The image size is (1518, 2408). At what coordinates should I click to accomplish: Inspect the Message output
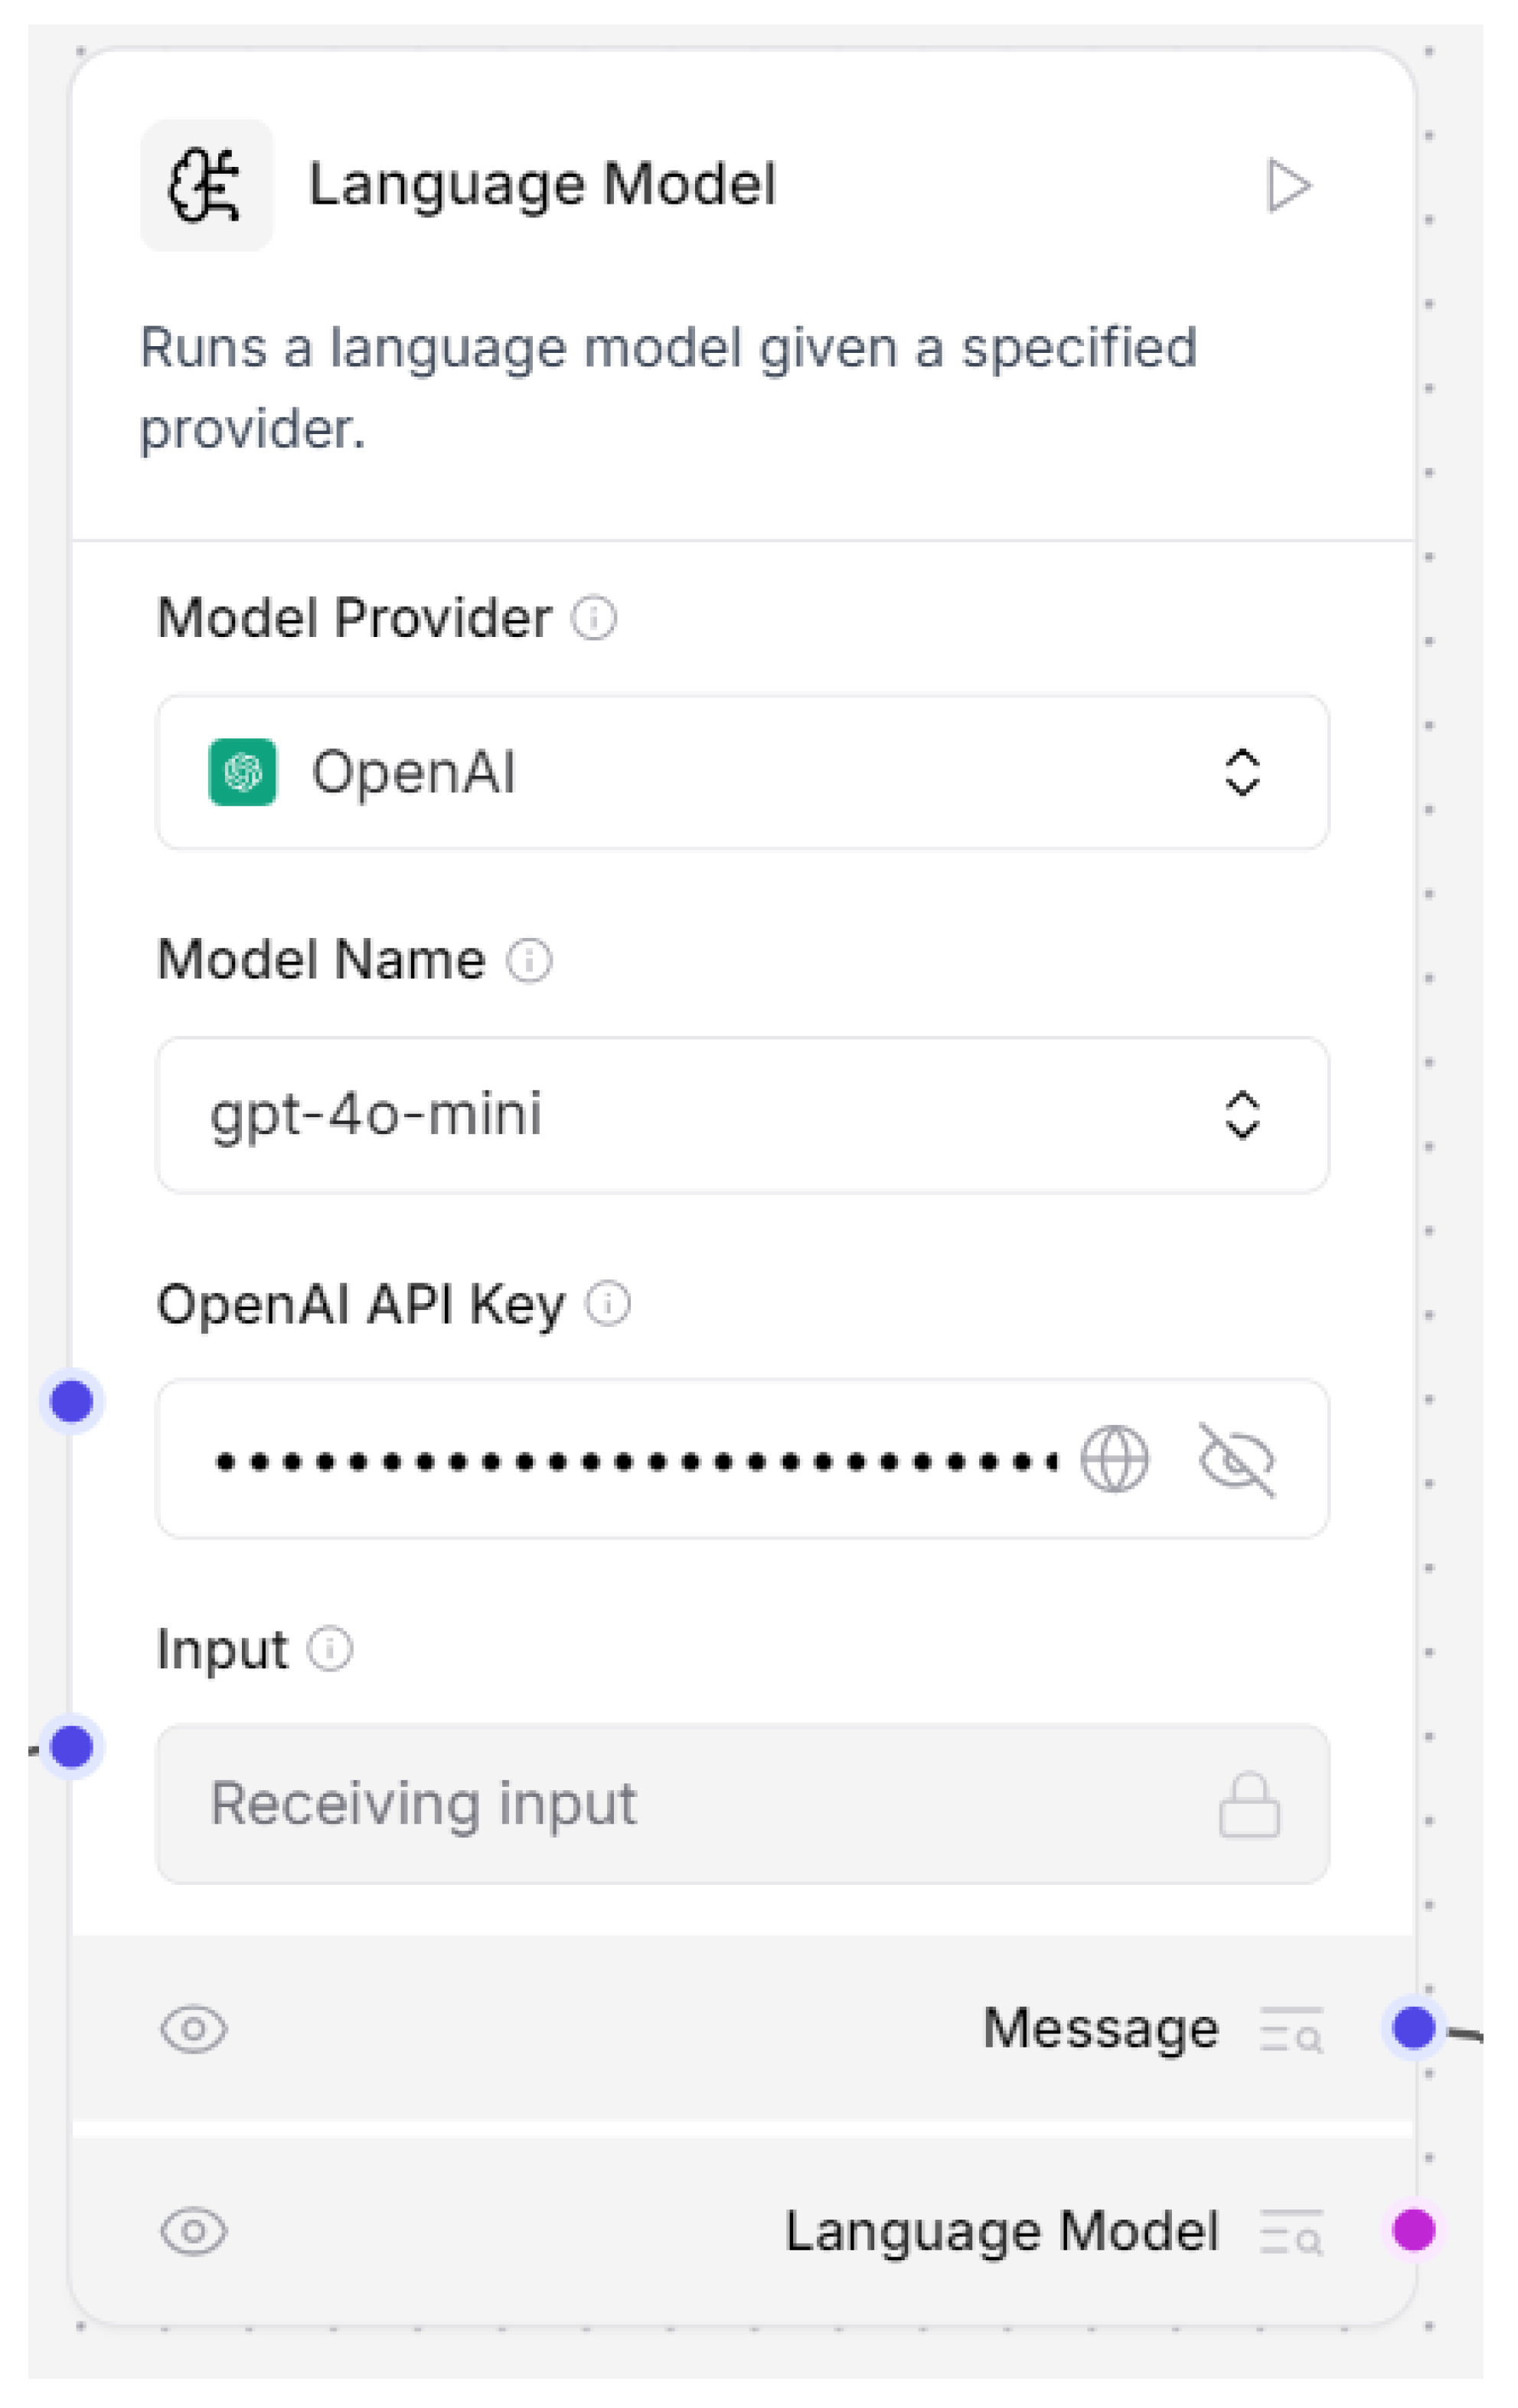[x=1291, y=2029]
